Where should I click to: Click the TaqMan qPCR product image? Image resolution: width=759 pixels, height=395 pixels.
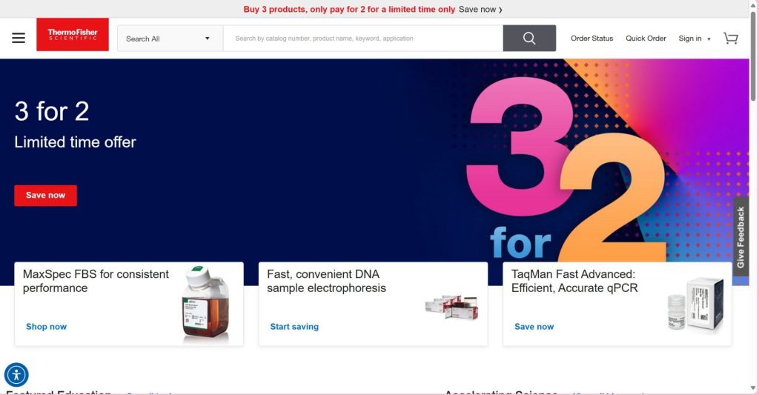[695, 304]
